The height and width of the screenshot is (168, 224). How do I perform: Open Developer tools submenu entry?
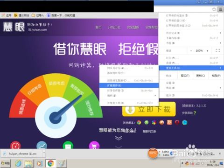click(129, 103)
